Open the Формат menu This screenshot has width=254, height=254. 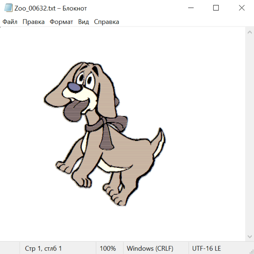coord(61,22)
